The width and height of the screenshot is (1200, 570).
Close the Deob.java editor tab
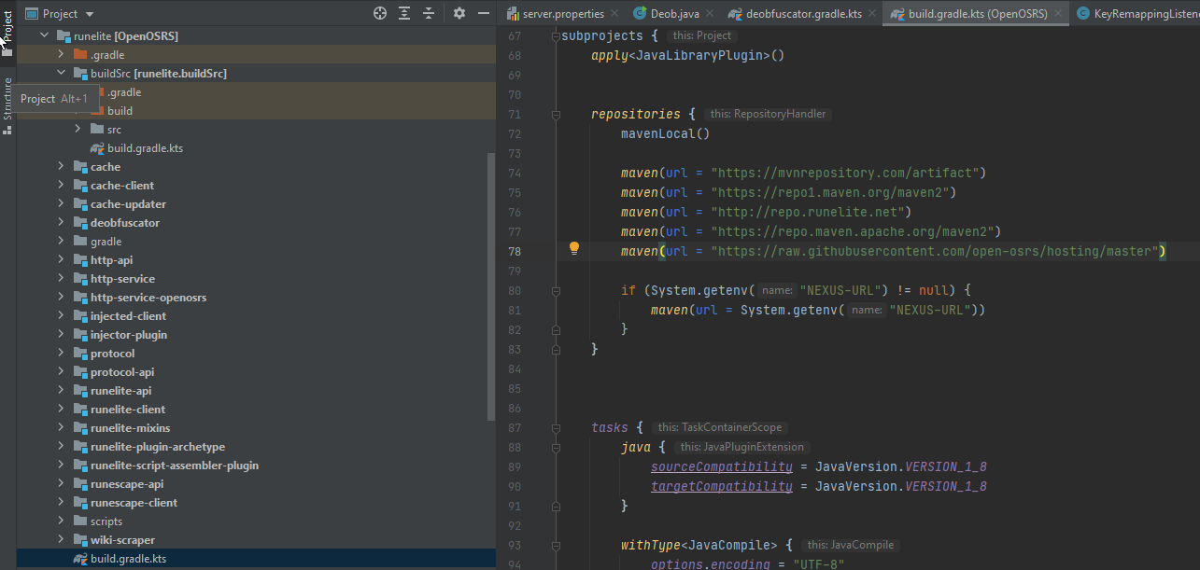click(x=709, y=14)
